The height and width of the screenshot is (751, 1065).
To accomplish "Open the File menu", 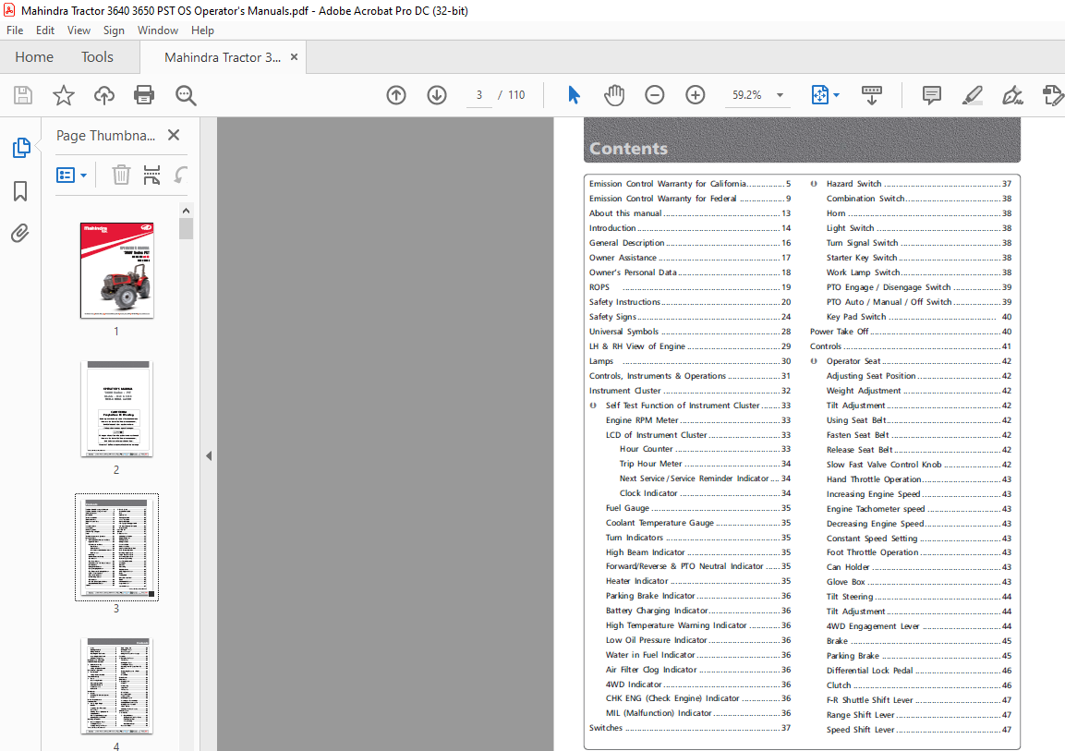I will click(x=15, y=30).
